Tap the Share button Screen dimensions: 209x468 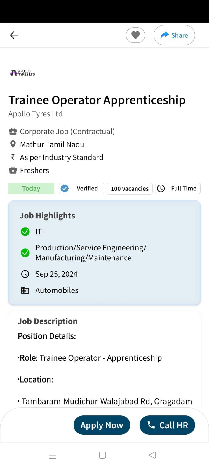pos(174,35)
